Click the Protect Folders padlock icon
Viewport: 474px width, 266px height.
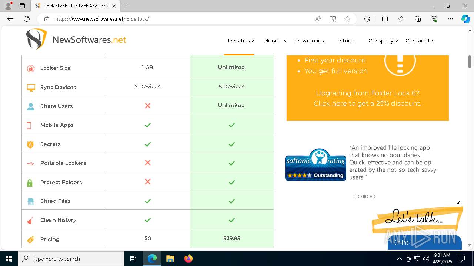click(x=30, y=183)
